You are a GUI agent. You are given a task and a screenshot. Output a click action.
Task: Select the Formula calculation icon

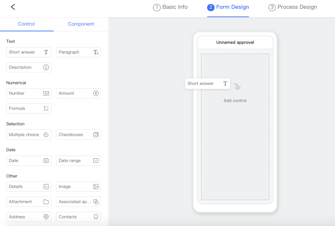46,108
